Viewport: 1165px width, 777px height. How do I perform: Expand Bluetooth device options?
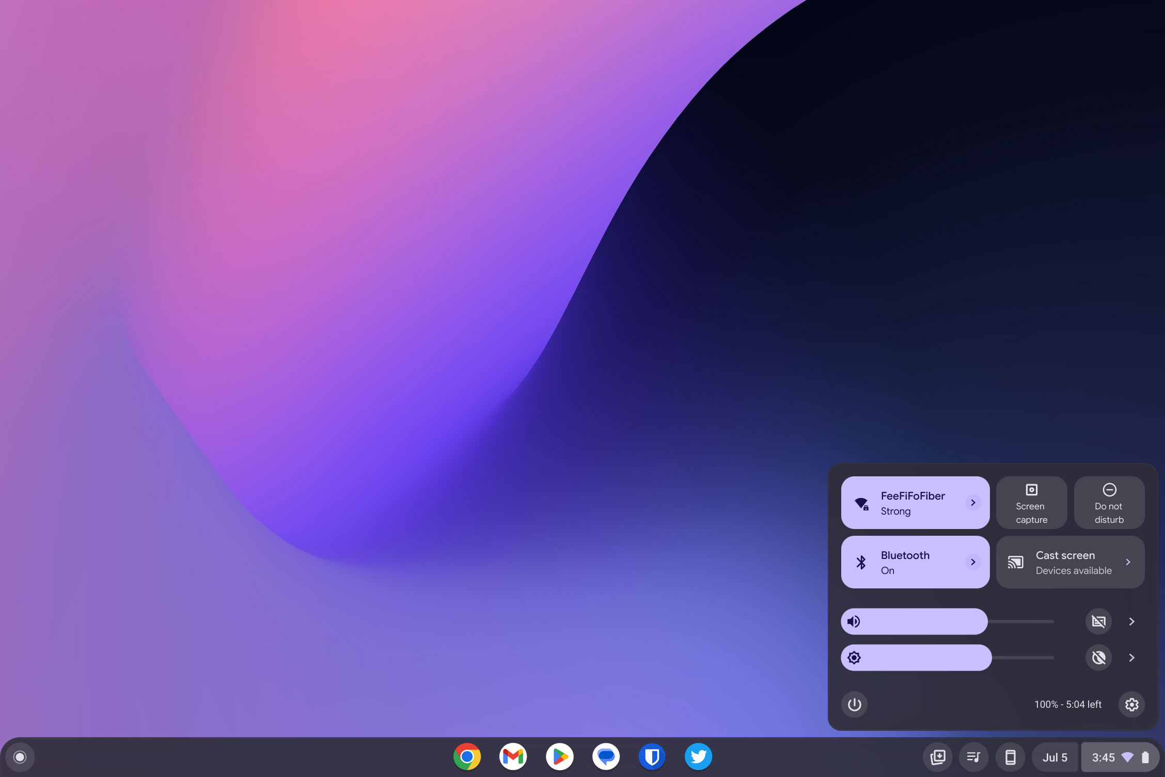pos(972,562)
